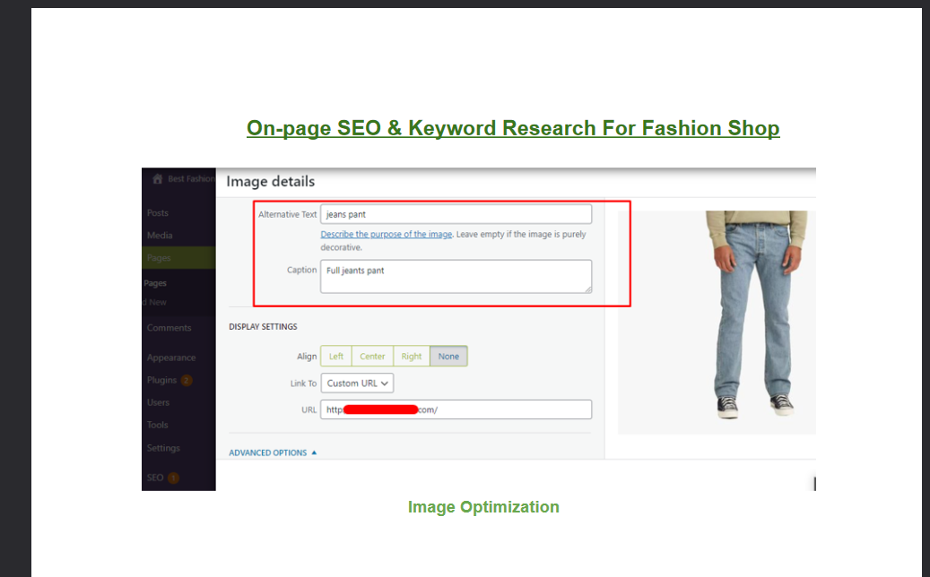Viewport: 930px width, 577px height.
Task: Set image alignment to Center
Action: (372, 357)
